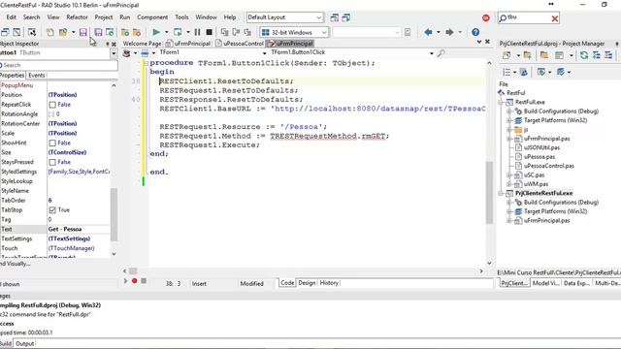Click New Folder icon in Project Manager toolbar

click(x=544, y=55)
